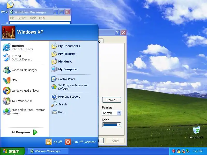207x155 pixels.
Task: Open Internet Explorer icon in Start menu
Action: click(6, 47)
